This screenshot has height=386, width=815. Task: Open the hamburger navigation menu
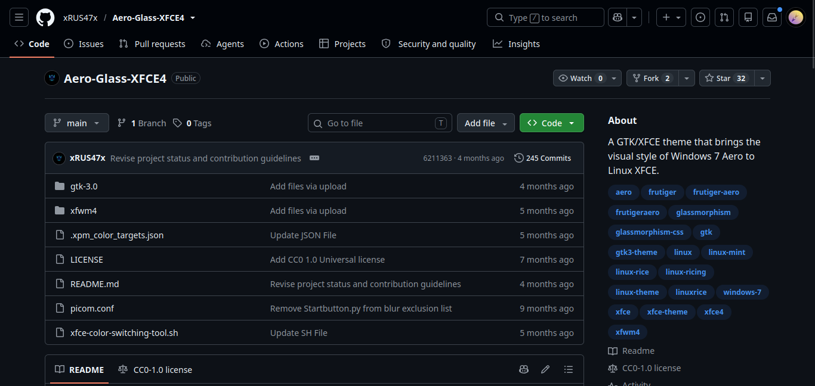click(18, 18)
